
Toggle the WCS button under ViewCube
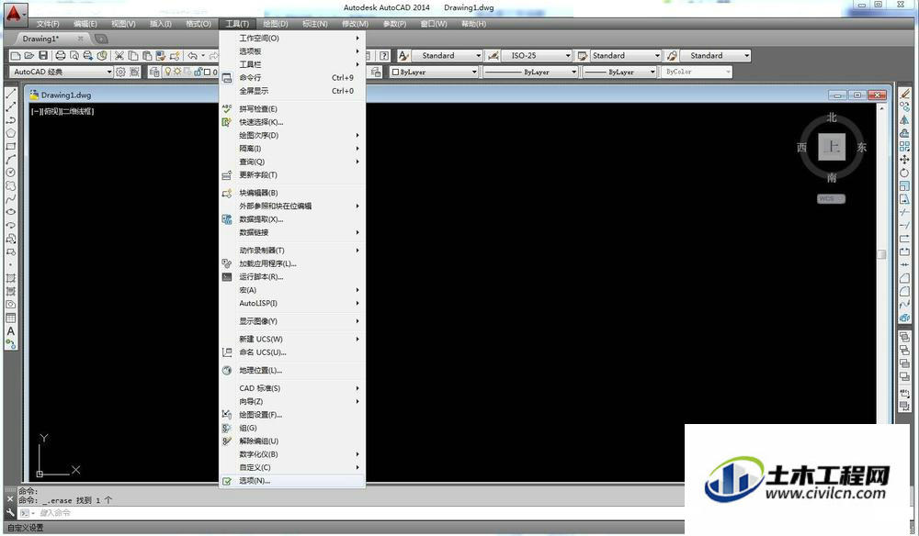pyautogui.click(x=831, y=199)
